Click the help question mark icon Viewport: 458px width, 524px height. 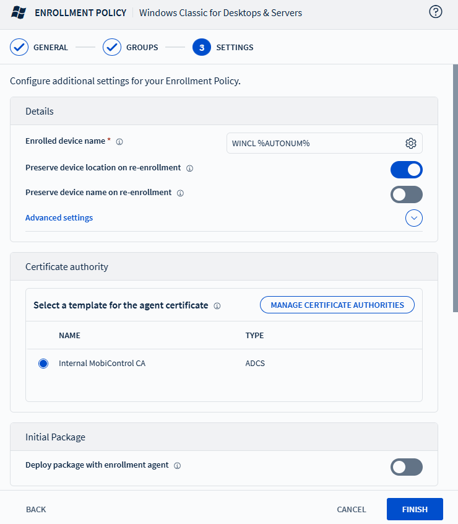[x=436, y=12]
